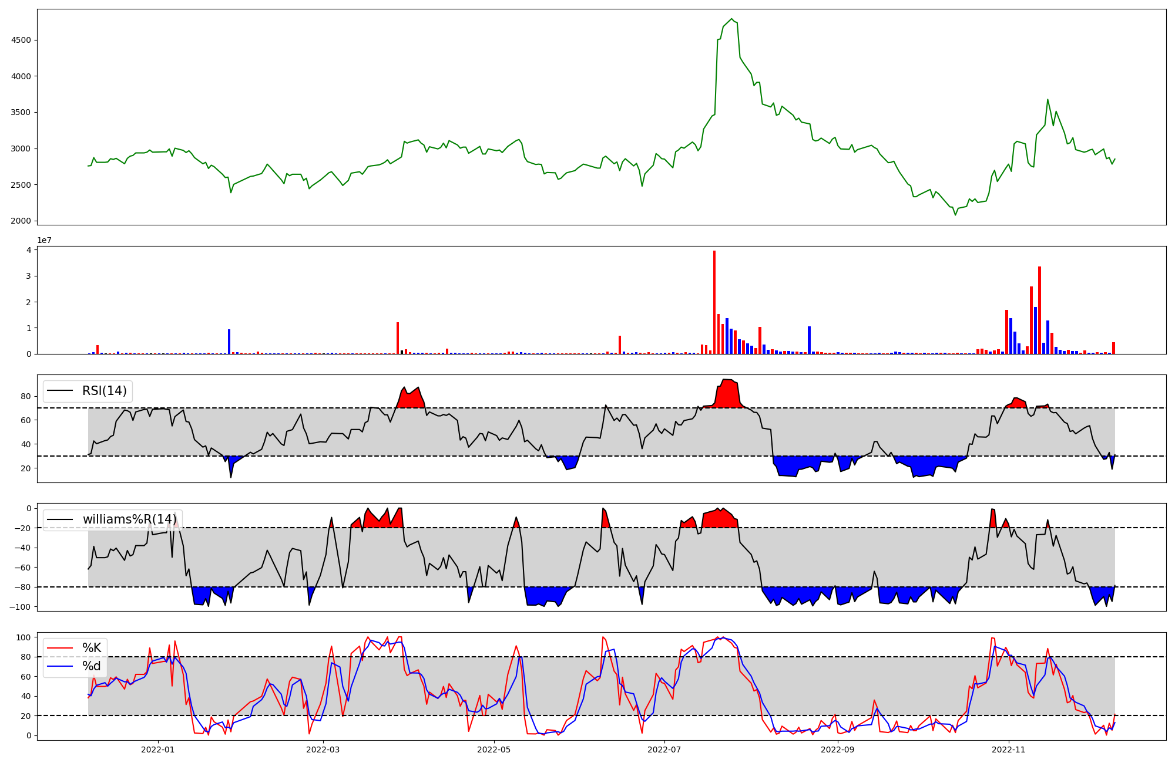Click the RSI(14) legend label

click(105, 391)
